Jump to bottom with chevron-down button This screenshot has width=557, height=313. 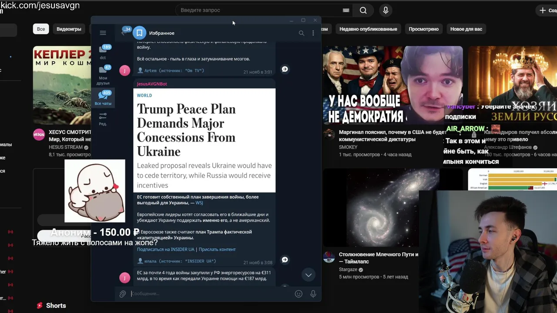pyautogui.click(x=308, y=275)
